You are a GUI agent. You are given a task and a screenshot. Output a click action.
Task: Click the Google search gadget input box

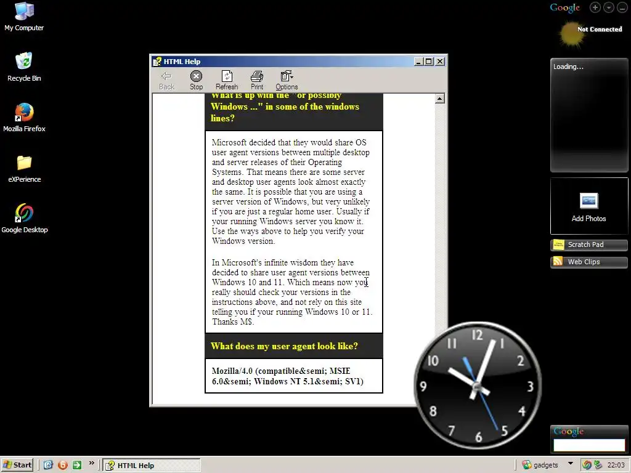[588, 445]
